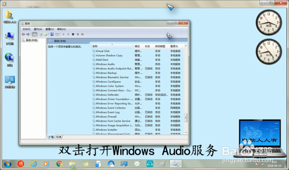Screen dimensions: 289x170
Task: Select the Windows Event Log service
Action: (136, 112)
